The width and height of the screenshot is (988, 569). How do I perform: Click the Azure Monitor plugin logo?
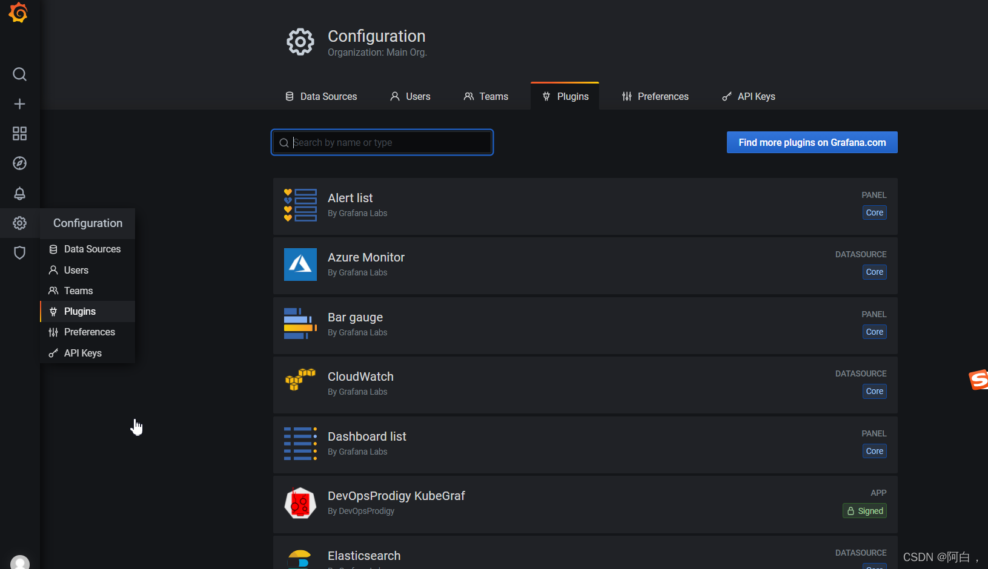tap(300, 265)
